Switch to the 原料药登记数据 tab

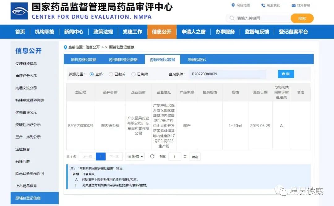[x=83, y=60]
